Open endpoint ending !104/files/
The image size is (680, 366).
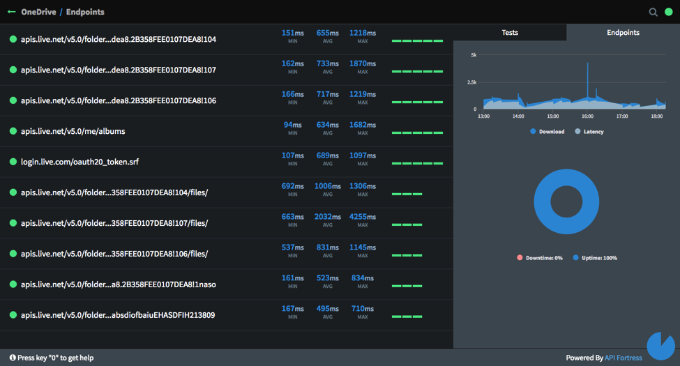[114, 192]
